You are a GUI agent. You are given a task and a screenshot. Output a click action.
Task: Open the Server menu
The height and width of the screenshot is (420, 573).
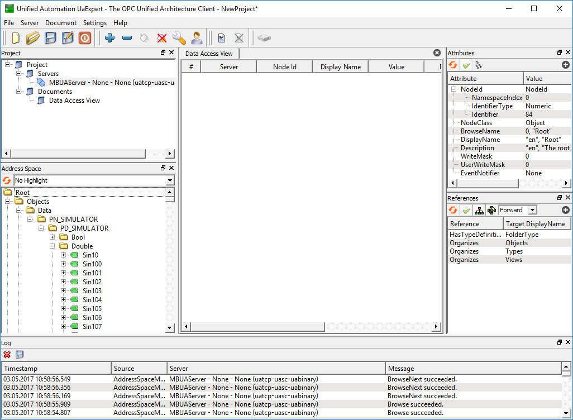point(30,23)
